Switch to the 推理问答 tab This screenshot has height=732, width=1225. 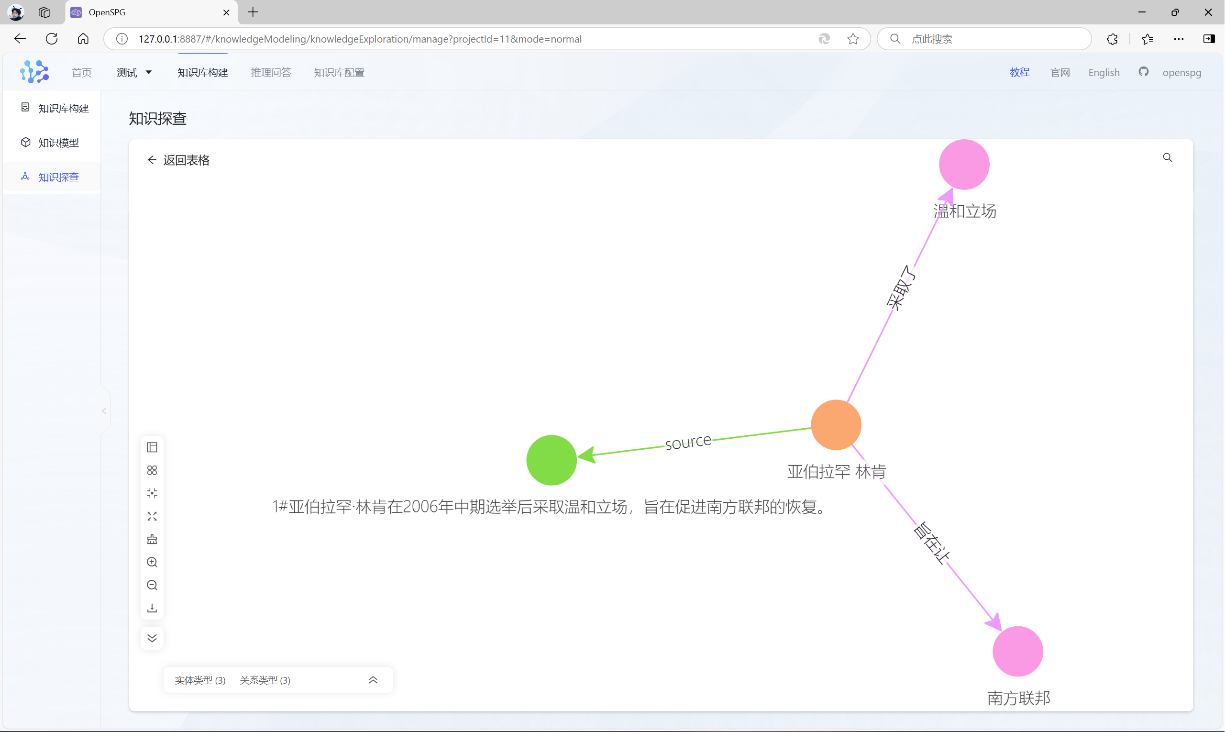point(271,73)
